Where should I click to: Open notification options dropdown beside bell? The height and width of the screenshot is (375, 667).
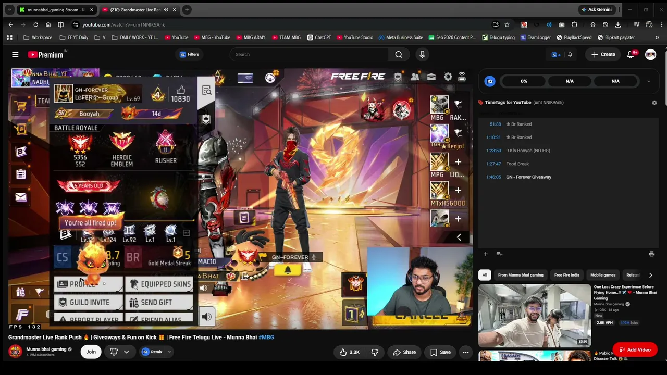[x=126, y=352]
